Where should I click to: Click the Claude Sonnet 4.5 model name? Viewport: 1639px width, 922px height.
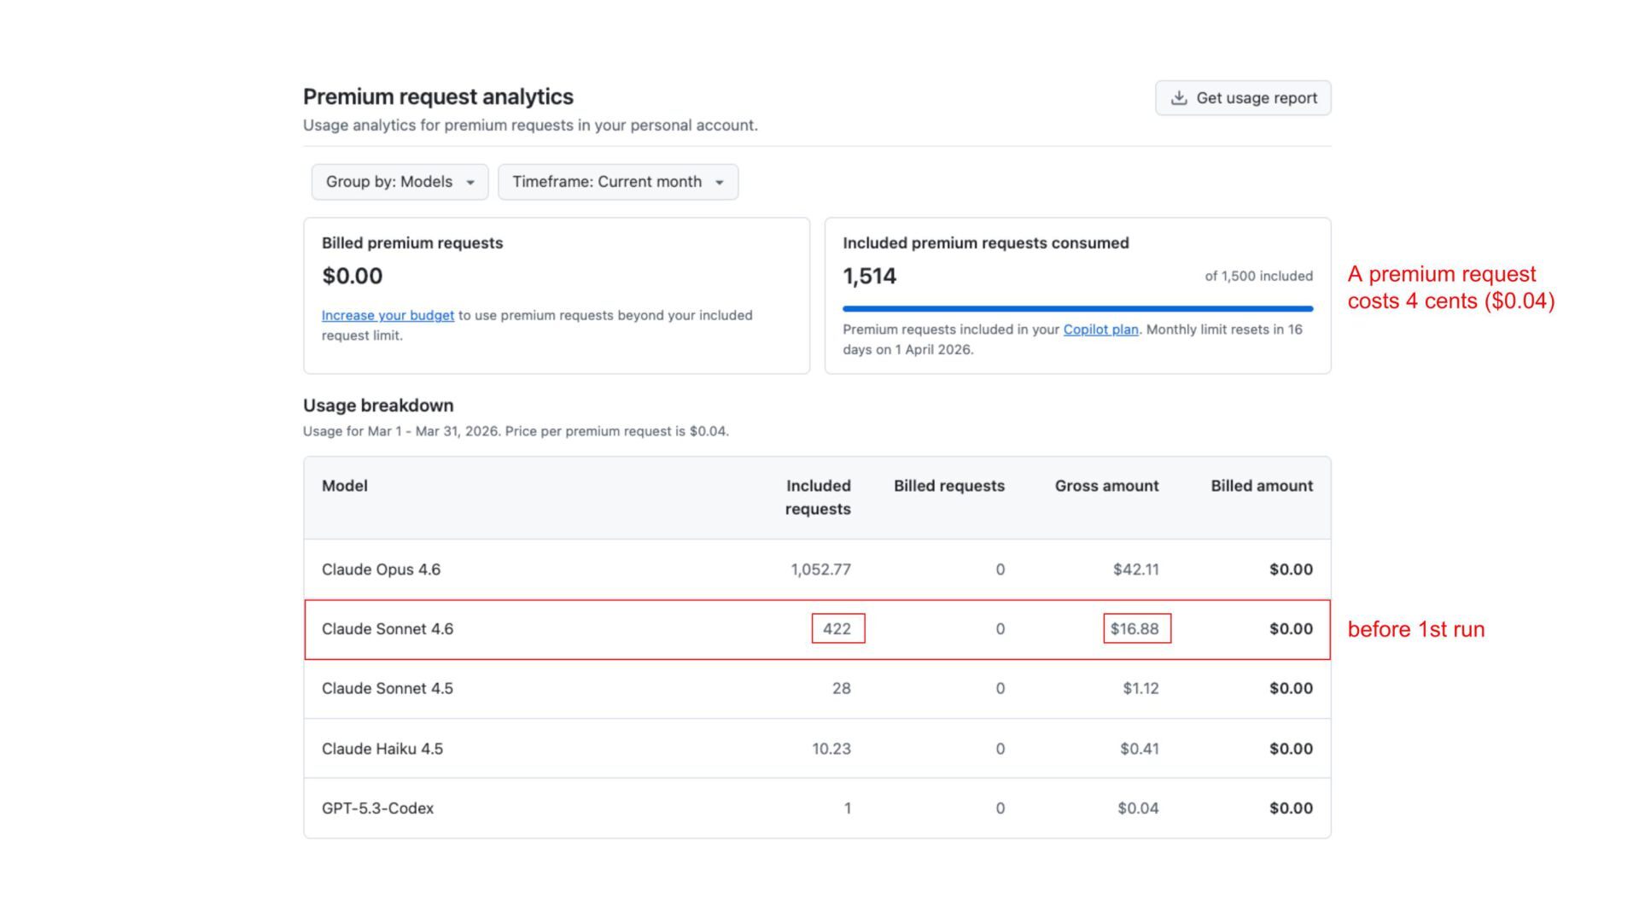point(387,688)
